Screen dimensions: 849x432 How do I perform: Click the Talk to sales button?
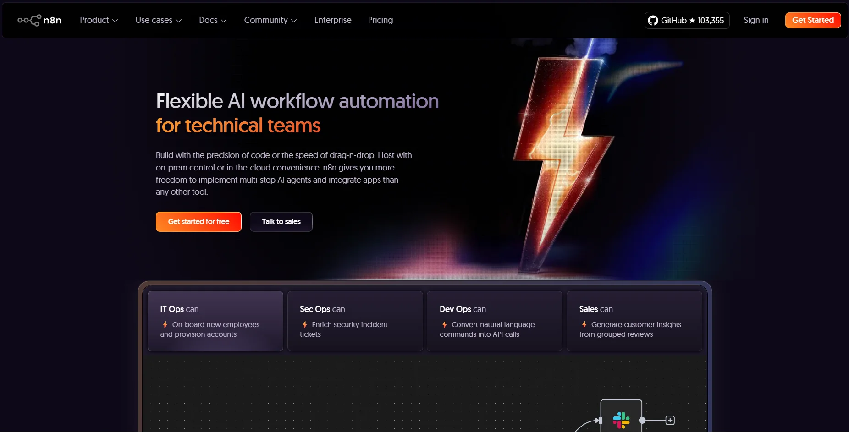[x=281, y=222]
